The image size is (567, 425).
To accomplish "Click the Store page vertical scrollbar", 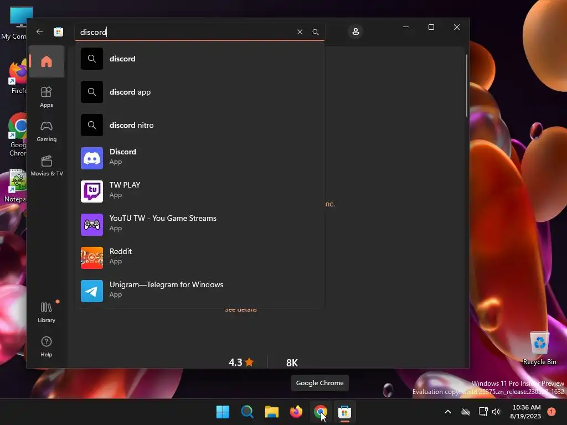I will [x=466, y=86].
